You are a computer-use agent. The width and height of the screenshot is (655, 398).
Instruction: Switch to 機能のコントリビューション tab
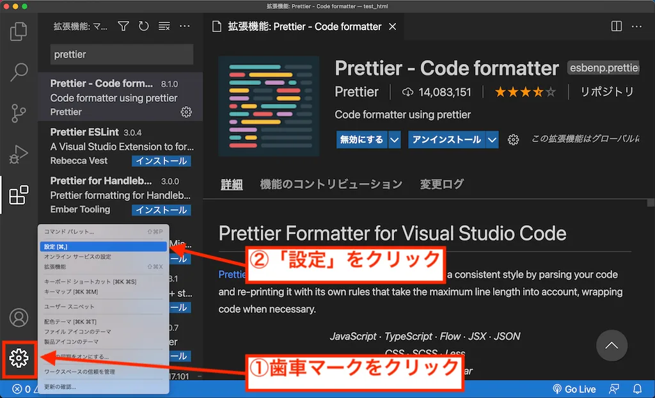[331, 184]
